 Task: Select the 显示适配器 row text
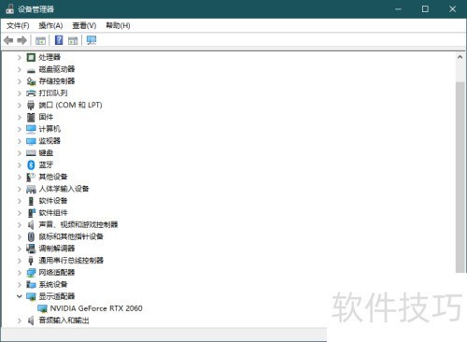(x=57, y=296)
